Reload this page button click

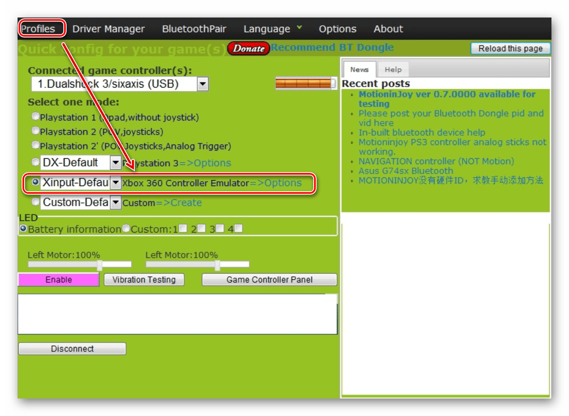click(x=510, y=48)
